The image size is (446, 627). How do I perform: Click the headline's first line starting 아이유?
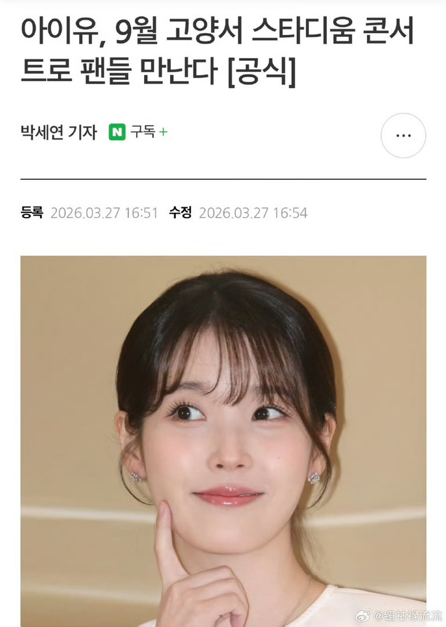pyautogui.click(x=218, y=31)
